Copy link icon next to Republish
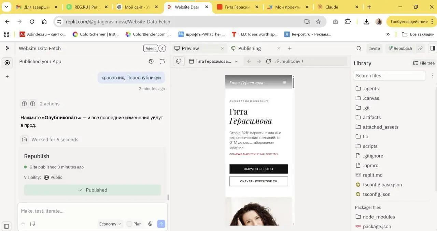Viewport: 437px width, 231px height. pyautogui.click(x=420, y=48)
